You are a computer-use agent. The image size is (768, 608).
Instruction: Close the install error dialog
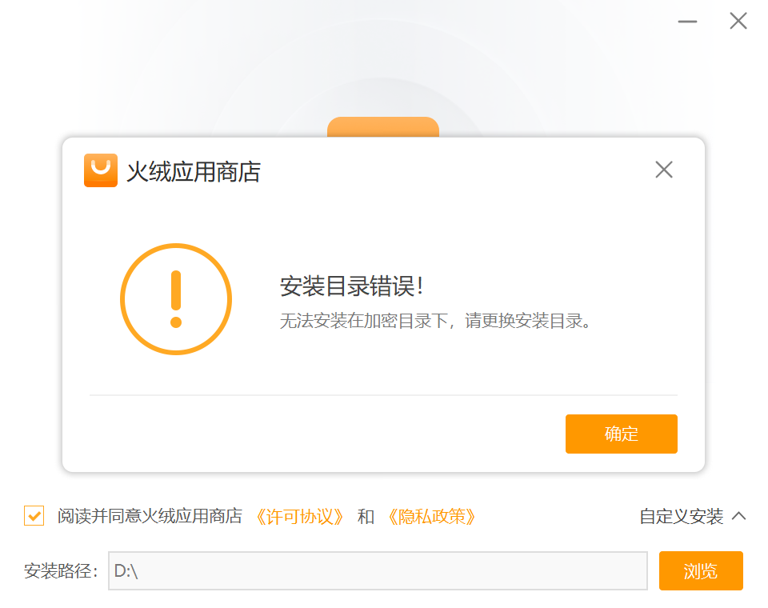pos(664,170)
